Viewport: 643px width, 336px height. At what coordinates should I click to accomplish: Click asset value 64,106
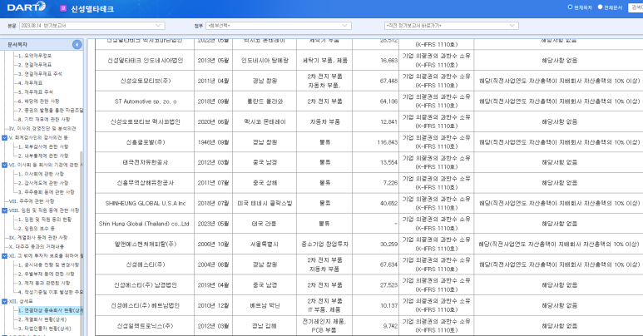coord(388,101)
